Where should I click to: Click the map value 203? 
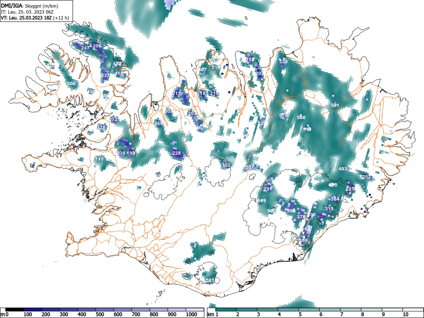[259, 73]
